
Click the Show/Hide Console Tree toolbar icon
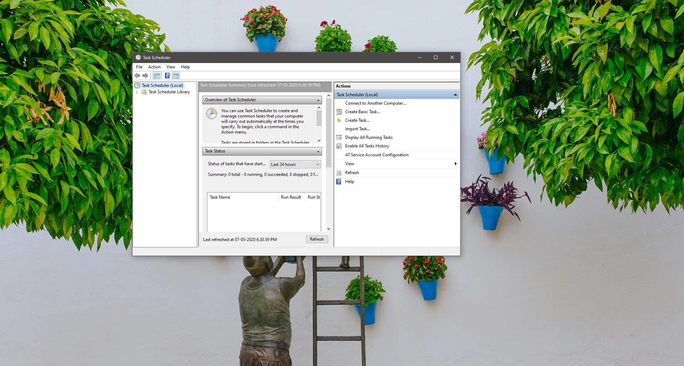tap(157, 75)
